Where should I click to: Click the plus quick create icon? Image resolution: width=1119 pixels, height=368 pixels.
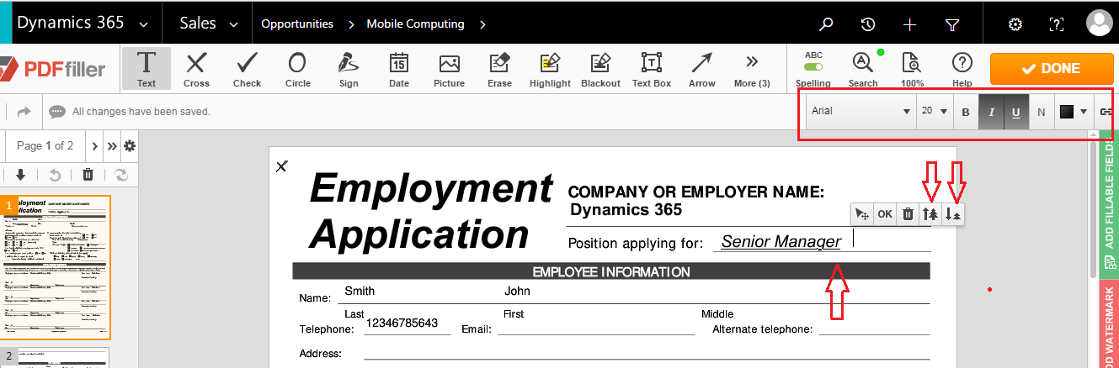[909, 24]
